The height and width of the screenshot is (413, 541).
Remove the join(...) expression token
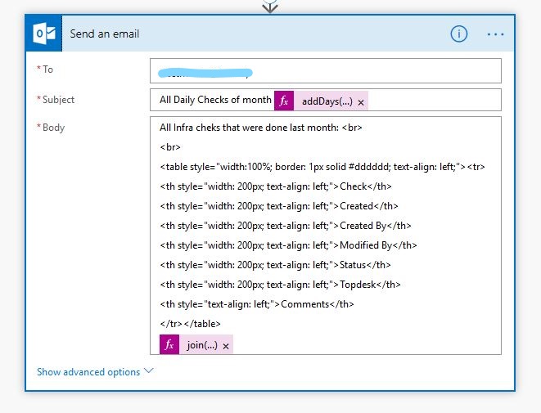click(226, 346)
